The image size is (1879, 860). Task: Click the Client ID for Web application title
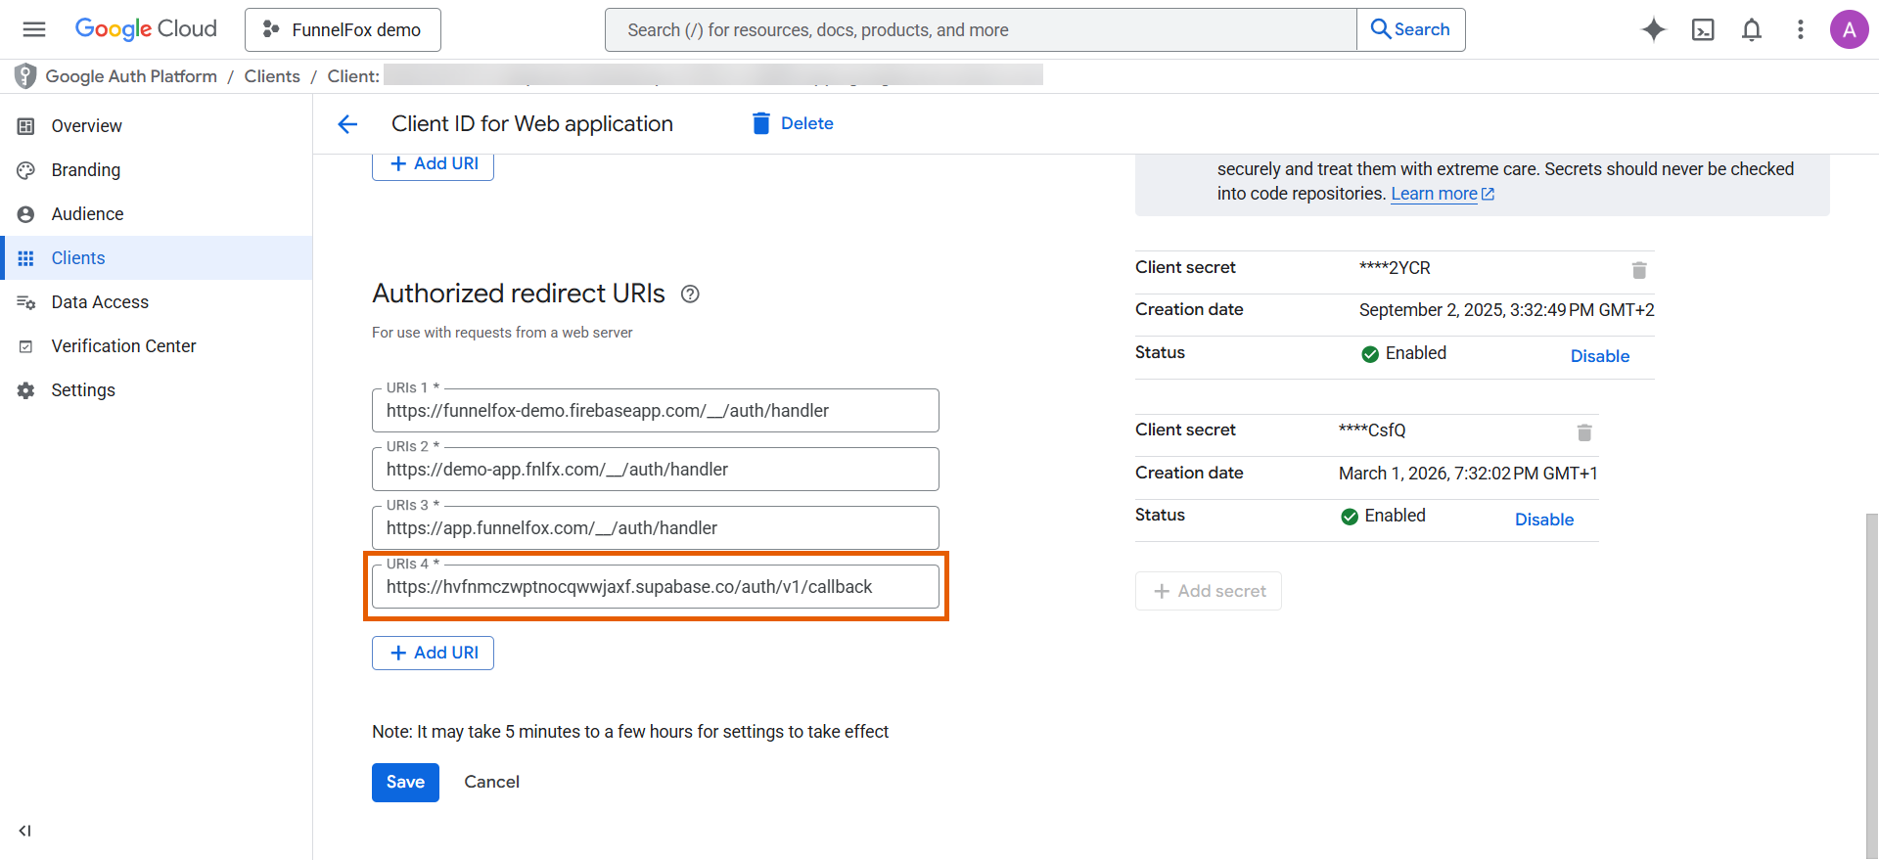coord(532,123)
